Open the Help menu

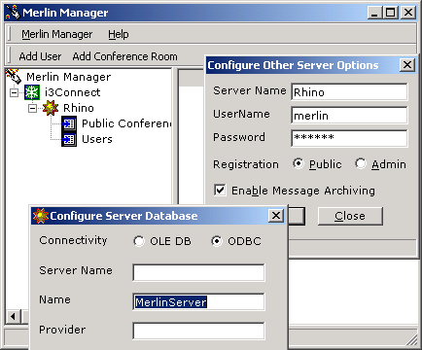click(119, 34)
